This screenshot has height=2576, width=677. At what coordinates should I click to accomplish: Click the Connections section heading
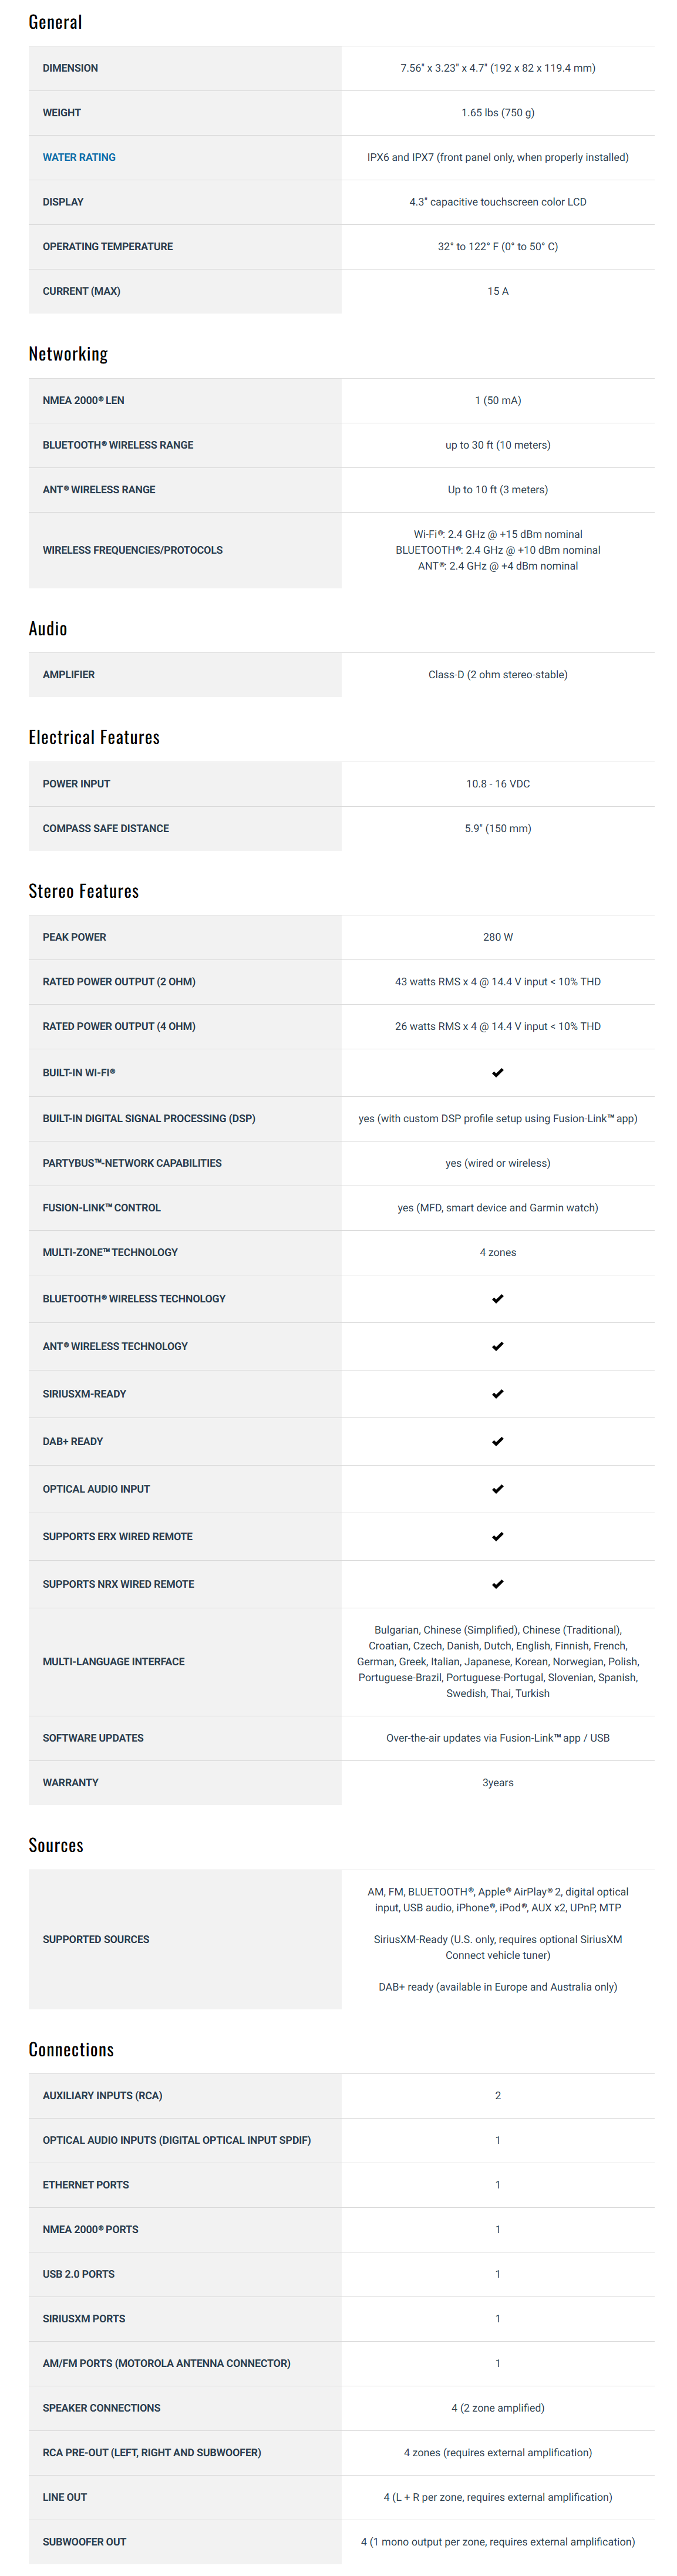tap(71, 2049)
